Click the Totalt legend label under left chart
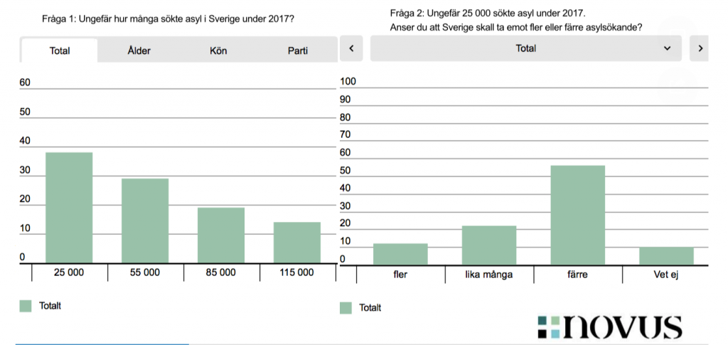The image size is (728, 345). (x=50, y=306)
